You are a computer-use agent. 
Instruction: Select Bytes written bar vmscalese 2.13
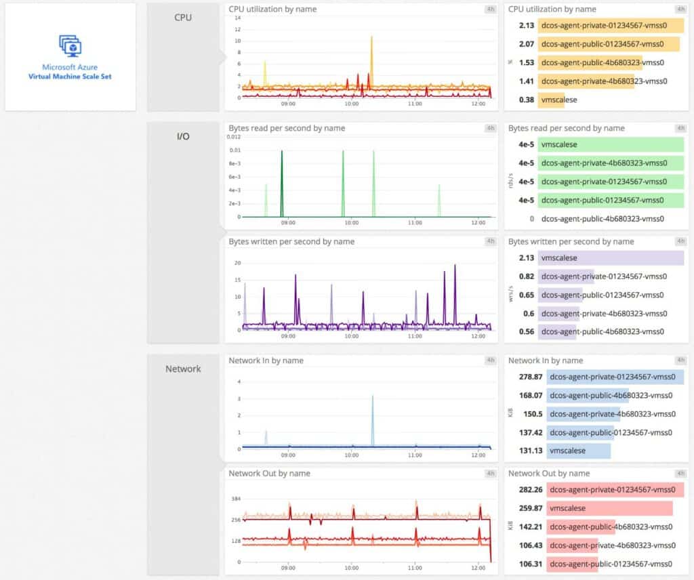coord(611,257)
